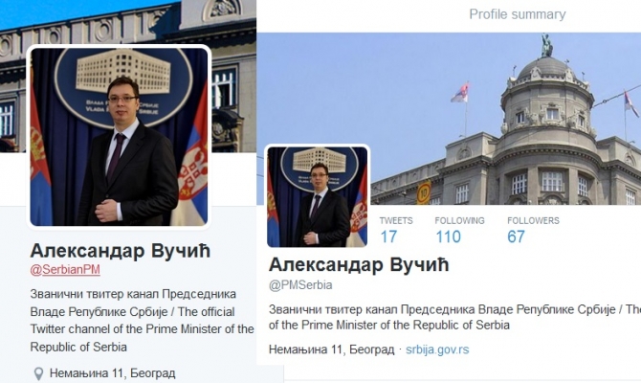
Task: Select the bio text under @PMSerbia
Action: coord(454,317)
